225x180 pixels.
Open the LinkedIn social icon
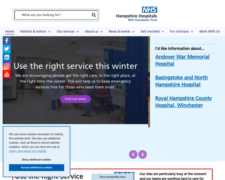[7, 57]
